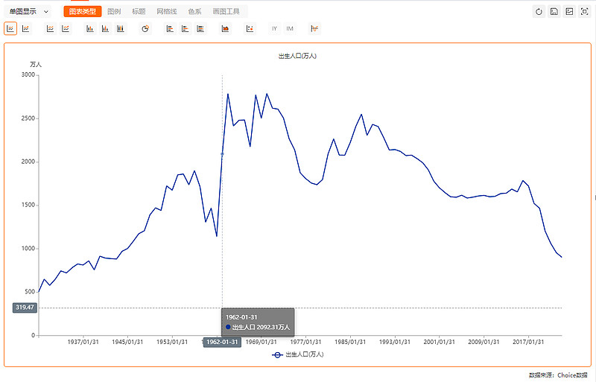The width and height of the screenshot is (596, 382).
Task: Select the second vertical bar chart icon
Action: click(x=105, y=28)
